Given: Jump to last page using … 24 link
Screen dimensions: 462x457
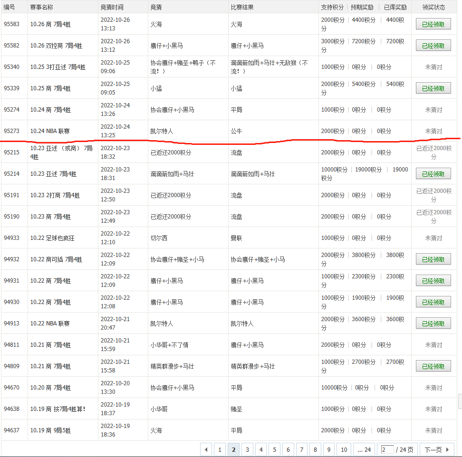Looking at the screenshot, I should coord(364,449).
